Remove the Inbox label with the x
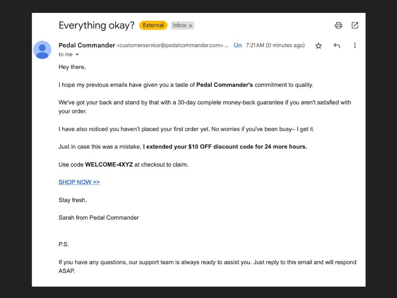Screen dimensions: 397x298 [x=190, y=26]
